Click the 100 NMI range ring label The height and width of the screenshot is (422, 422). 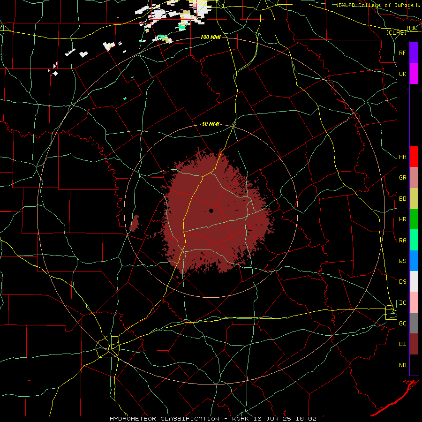pyautogui.click(x=211, y=37)
